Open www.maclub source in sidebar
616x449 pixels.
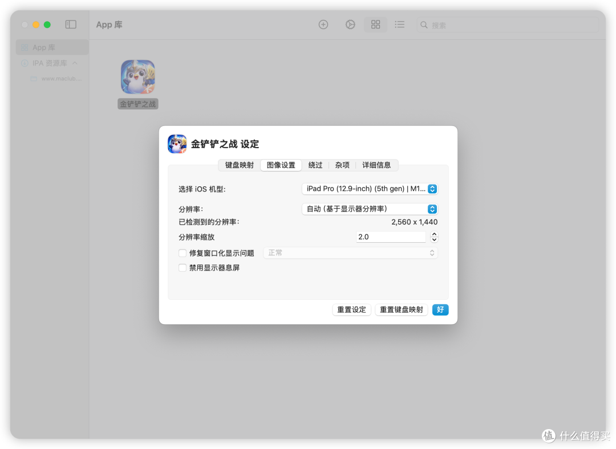[x=56, y=79]
